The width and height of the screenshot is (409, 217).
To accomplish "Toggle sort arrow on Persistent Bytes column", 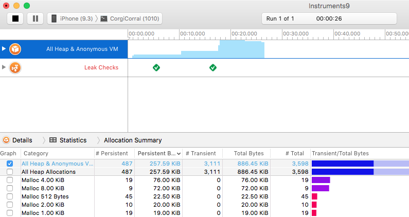I will point(179,154).
